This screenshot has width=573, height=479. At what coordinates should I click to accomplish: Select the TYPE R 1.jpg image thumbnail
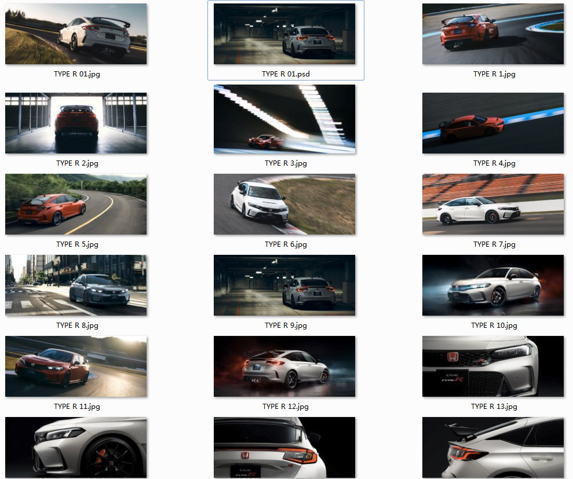coord(493,34)
